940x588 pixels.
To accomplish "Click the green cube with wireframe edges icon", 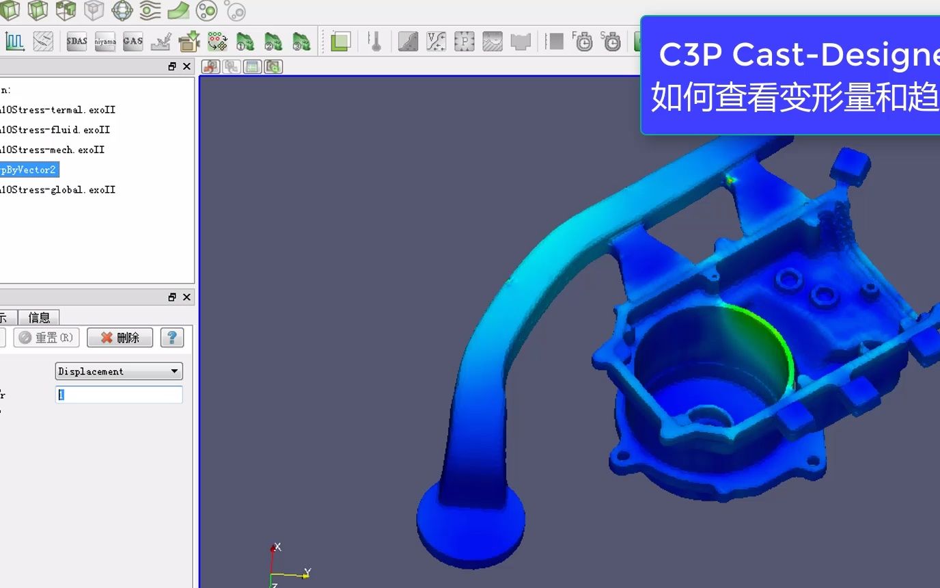I will click(38, 10).
